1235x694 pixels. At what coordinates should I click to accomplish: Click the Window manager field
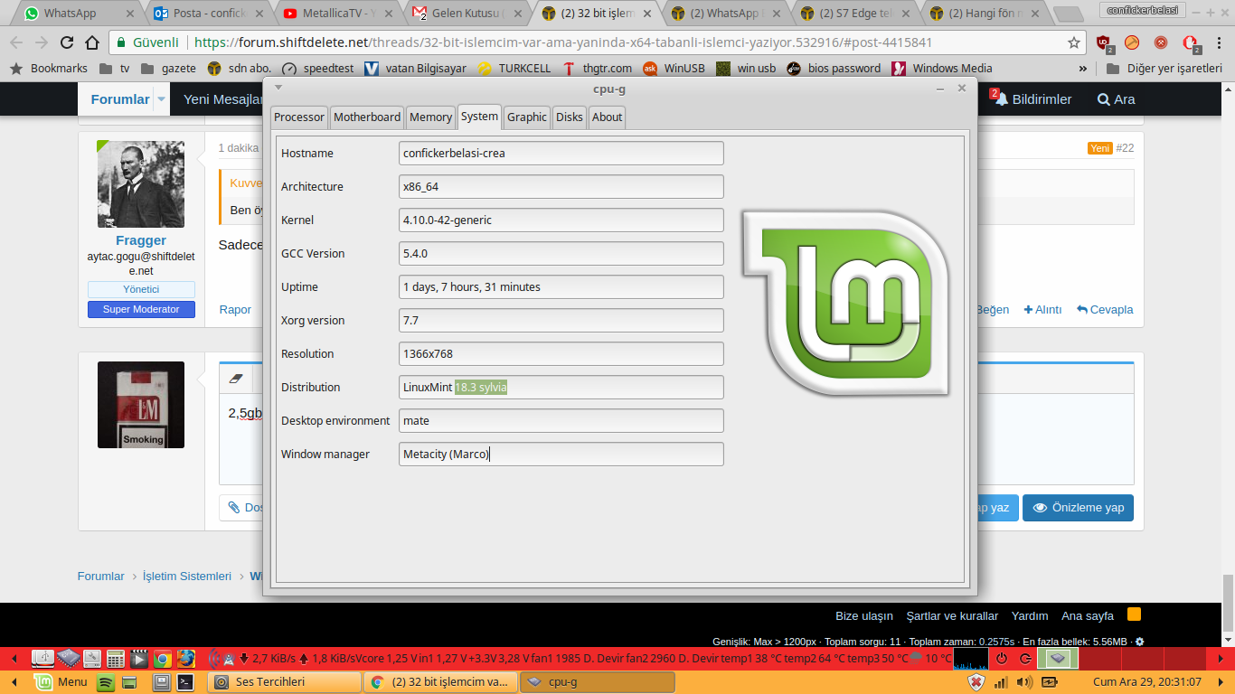pyautogui.click(x=561, y=454)
